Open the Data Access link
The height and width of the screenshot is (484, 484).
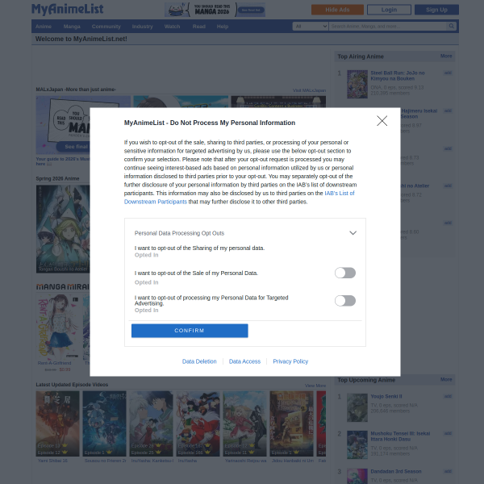tap(244, 361)
